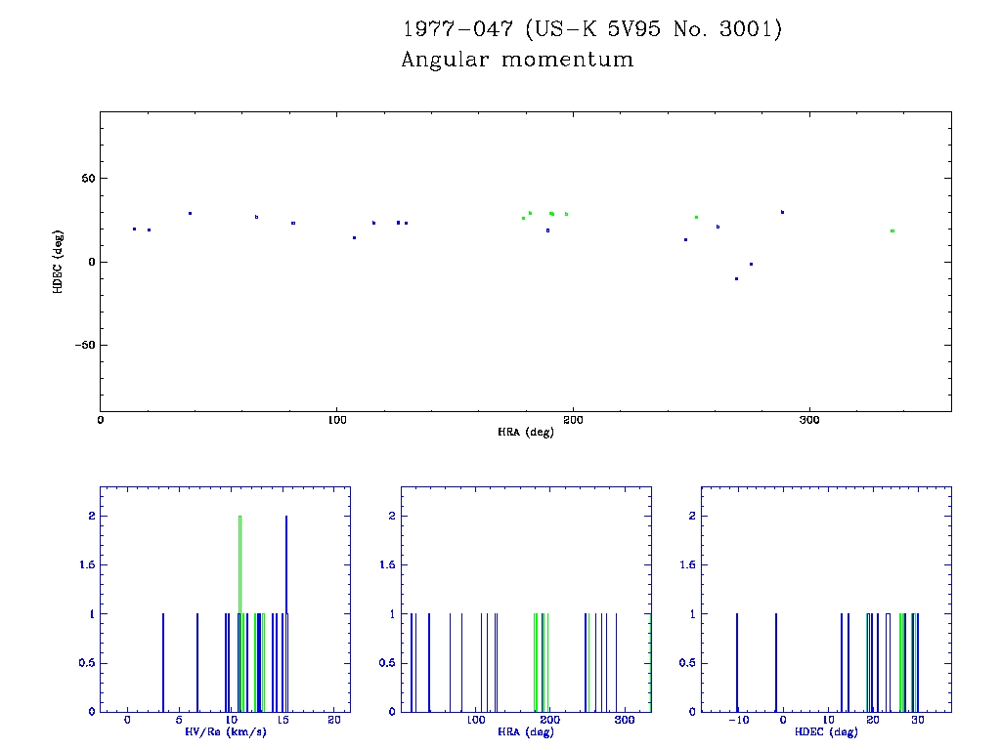Click the tall green bar in the HV/Re histogram
Screen dimensions: 1001x750
click(x=239, y=613)
